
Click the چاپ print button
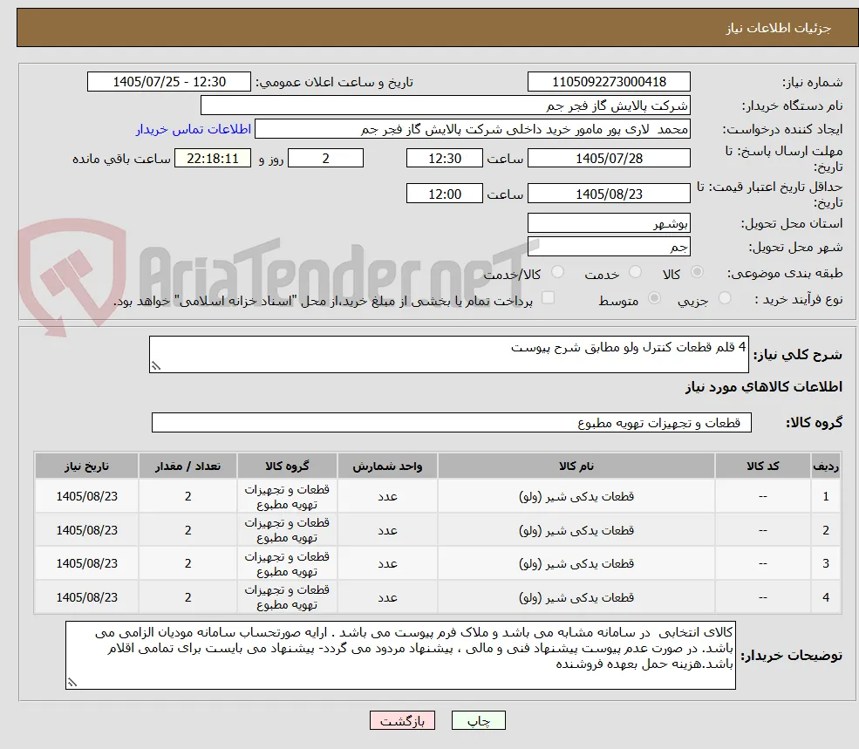(x=478, y=720)
